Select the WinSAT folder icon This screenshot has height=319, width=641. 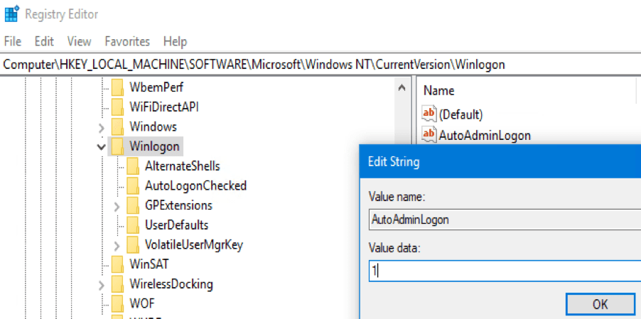pos(117,264)
